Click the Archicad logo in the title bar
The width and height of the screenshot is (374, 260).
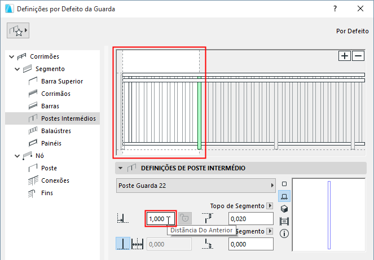[9, 9]
